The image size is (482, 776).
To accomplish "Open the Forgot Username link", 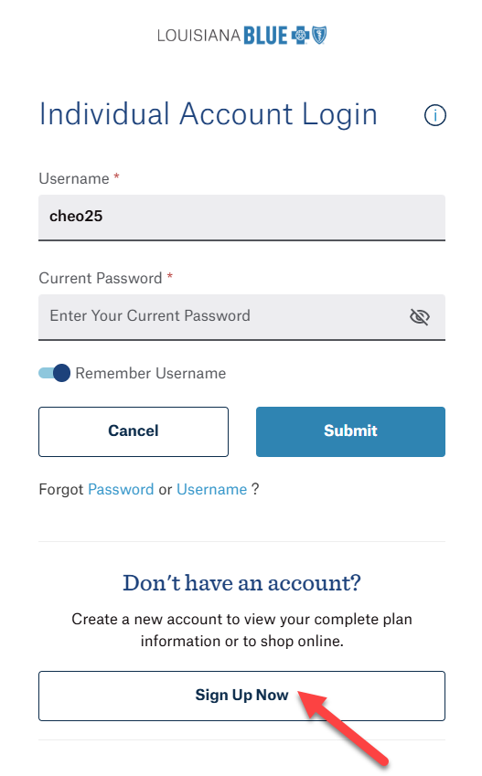I will (211, 489).
